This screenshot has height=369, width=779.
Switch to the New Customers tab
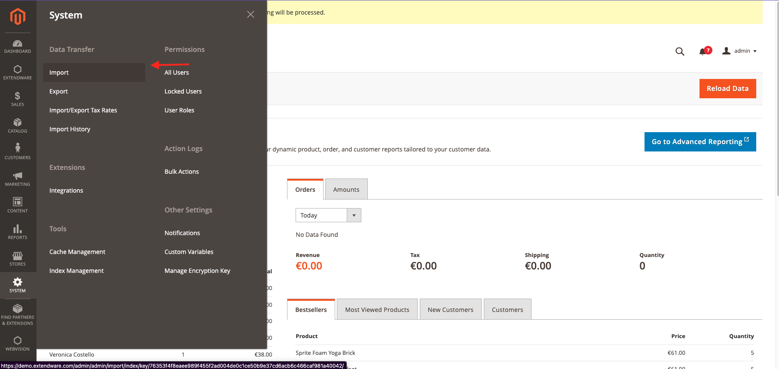pyautogui.click(x=450, y=309)
